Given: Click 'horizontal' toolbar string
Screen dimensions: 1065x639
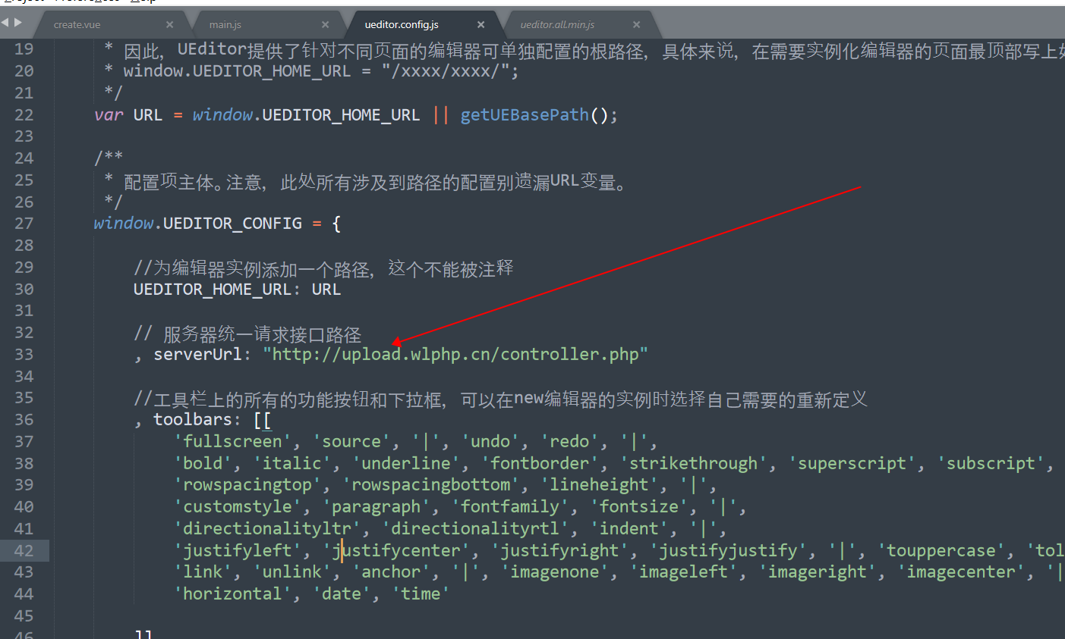Looking at the screenshot, I should click(x=232, y=594).
